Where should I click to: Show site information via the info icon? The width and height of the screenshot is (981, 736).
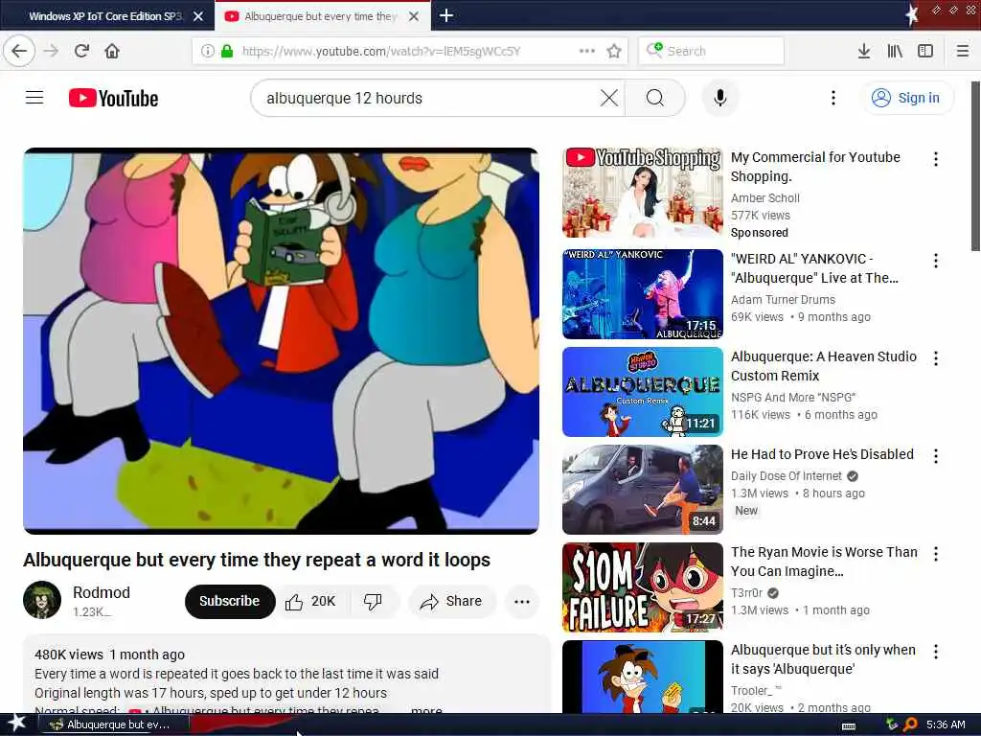(208, 51)
